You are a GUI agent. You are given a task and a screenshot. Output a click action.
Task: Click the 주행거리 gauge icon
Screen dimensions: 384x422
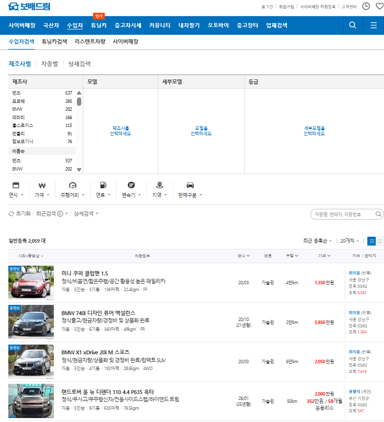pos(72,185)
